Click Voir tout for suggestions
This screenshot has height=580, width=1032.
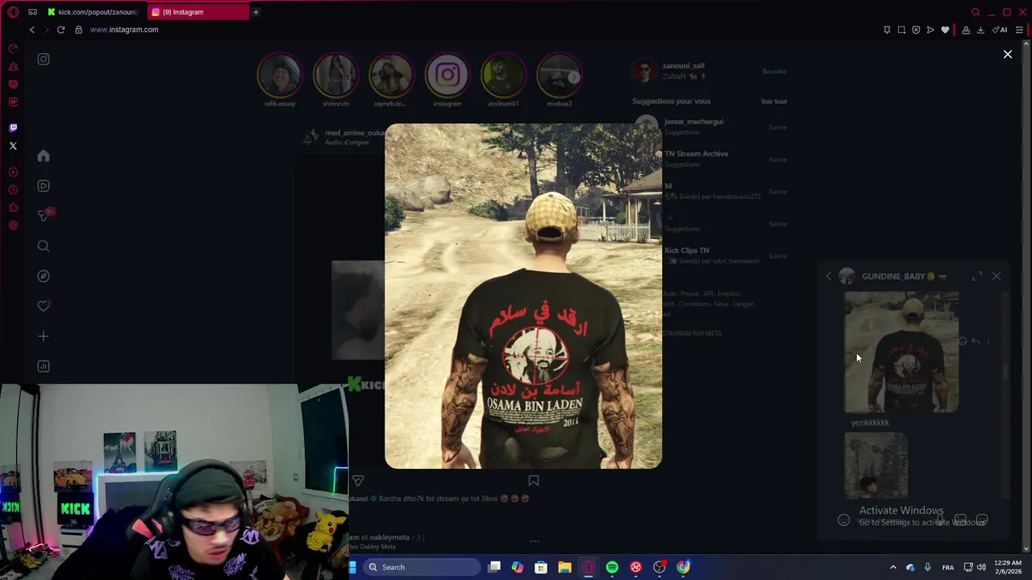(x=773, y=101)
